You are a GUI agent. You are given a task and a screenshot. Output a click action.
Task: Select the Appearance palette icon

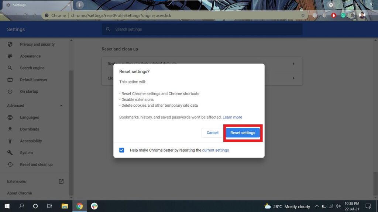coord(10,56)
